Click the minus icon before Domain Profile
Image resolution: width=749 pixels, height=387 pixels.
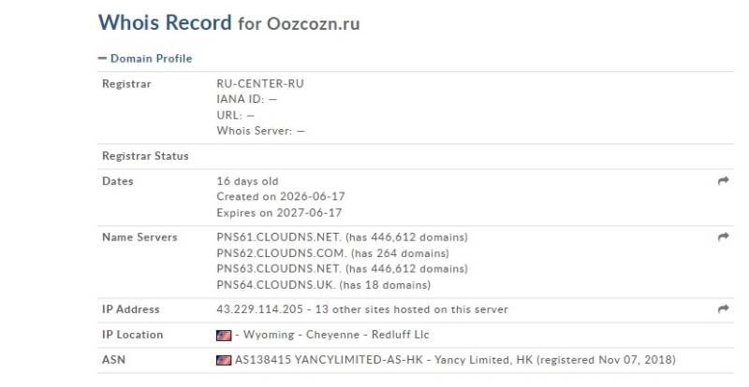tap(102, 58)
